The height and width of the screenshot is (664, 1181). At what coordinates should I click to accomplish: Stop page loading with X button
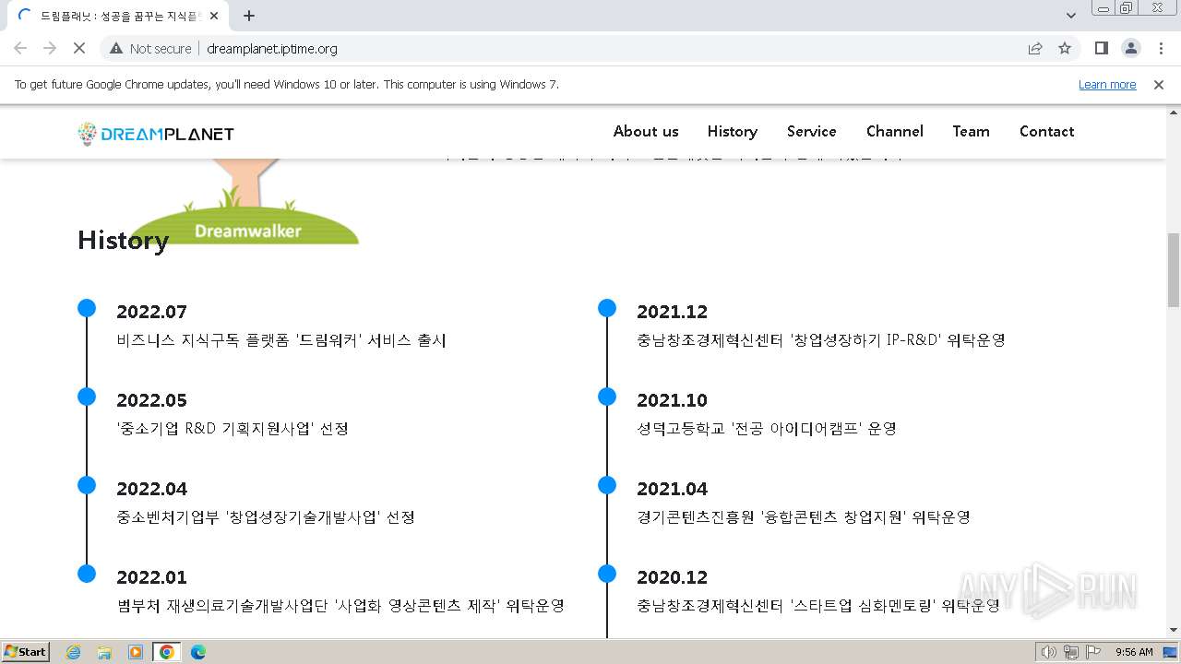pyautogui.click(x=79, y=48)
